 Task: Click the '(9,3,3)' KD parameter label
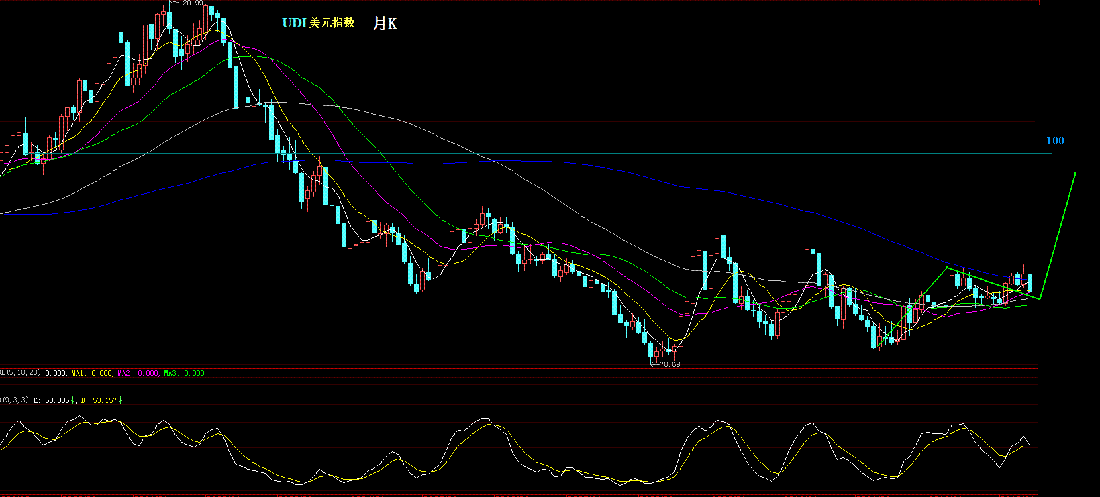coord(15,400)
